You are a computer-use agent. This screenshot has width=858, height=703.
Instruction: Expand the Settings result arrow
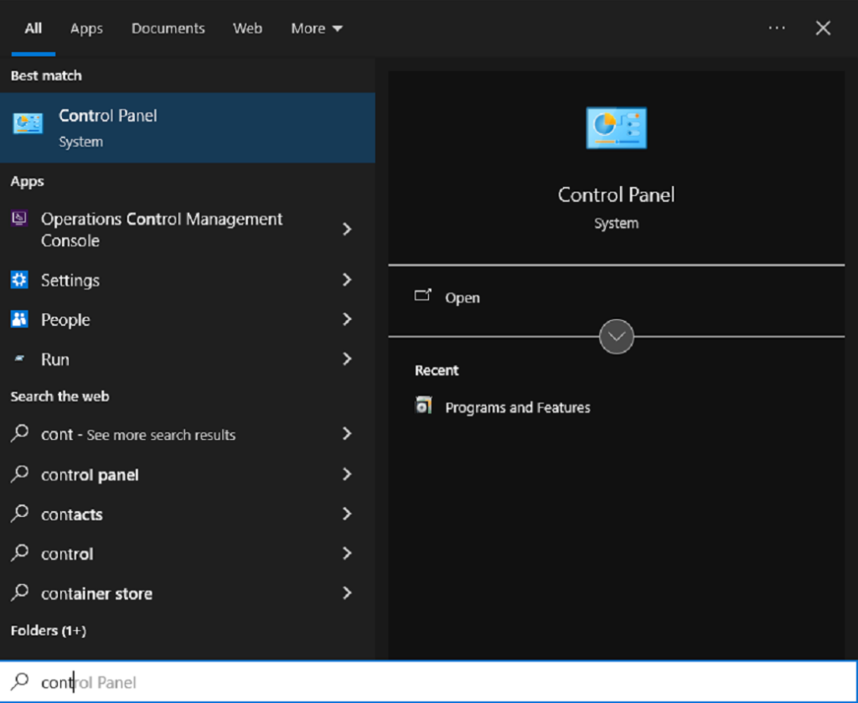(x=347, y=280)
